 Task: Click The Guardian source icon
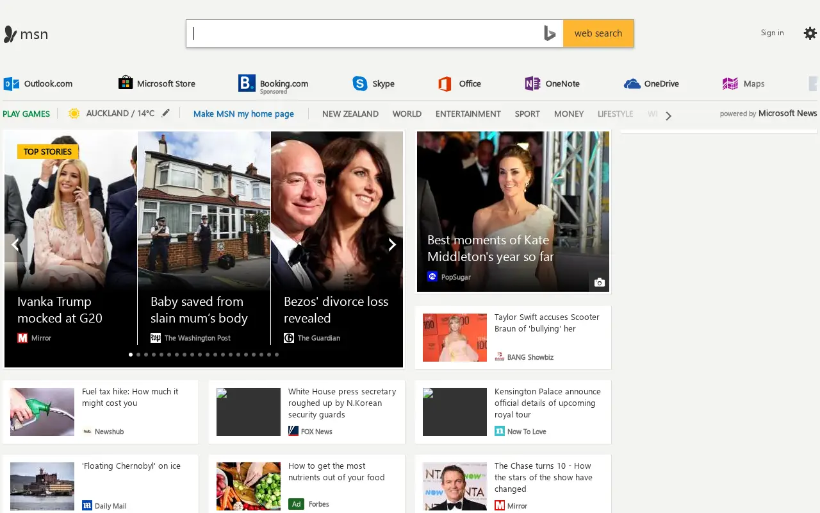point(289,338)
